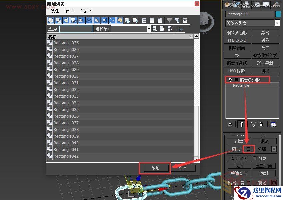This screenshot has width=283, height=200.
Task: Click the Remove Modifier trash icon
Action: 261,124
